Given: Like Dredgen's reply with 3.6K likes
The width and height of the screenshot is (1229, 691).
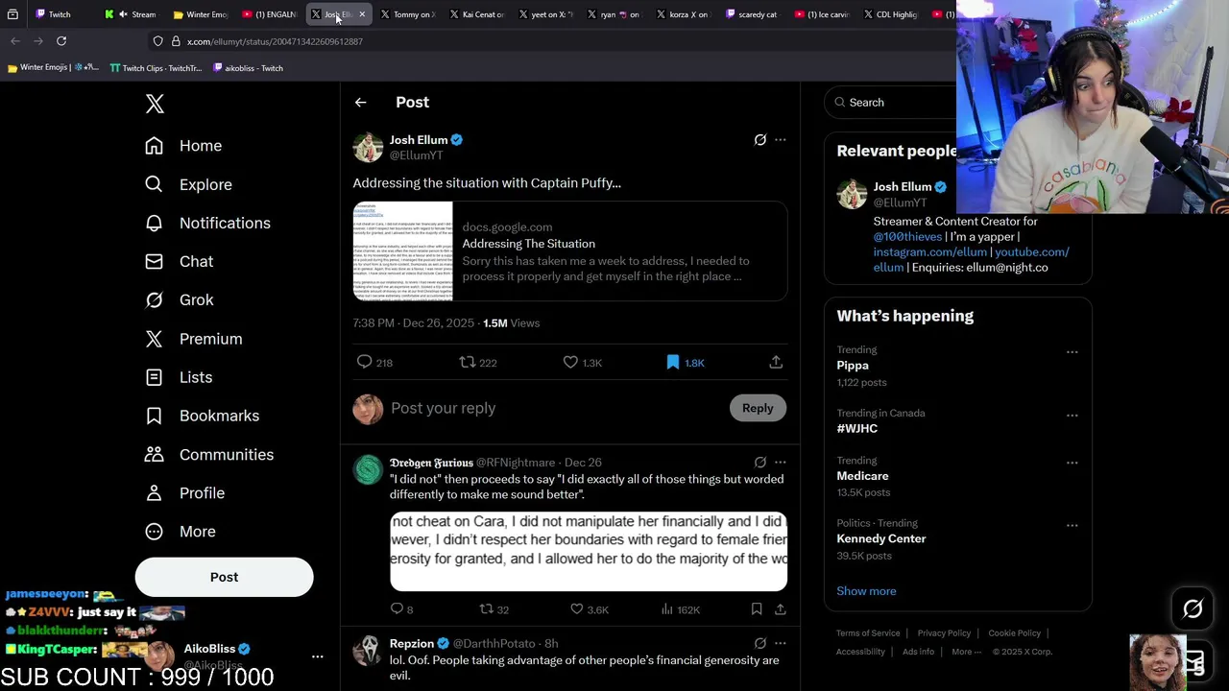Looking at the screenshot, I should pos(576,608).
